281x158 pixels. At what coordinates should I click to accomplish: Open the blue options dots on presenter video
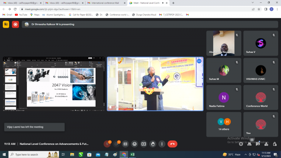coord(199,61)
